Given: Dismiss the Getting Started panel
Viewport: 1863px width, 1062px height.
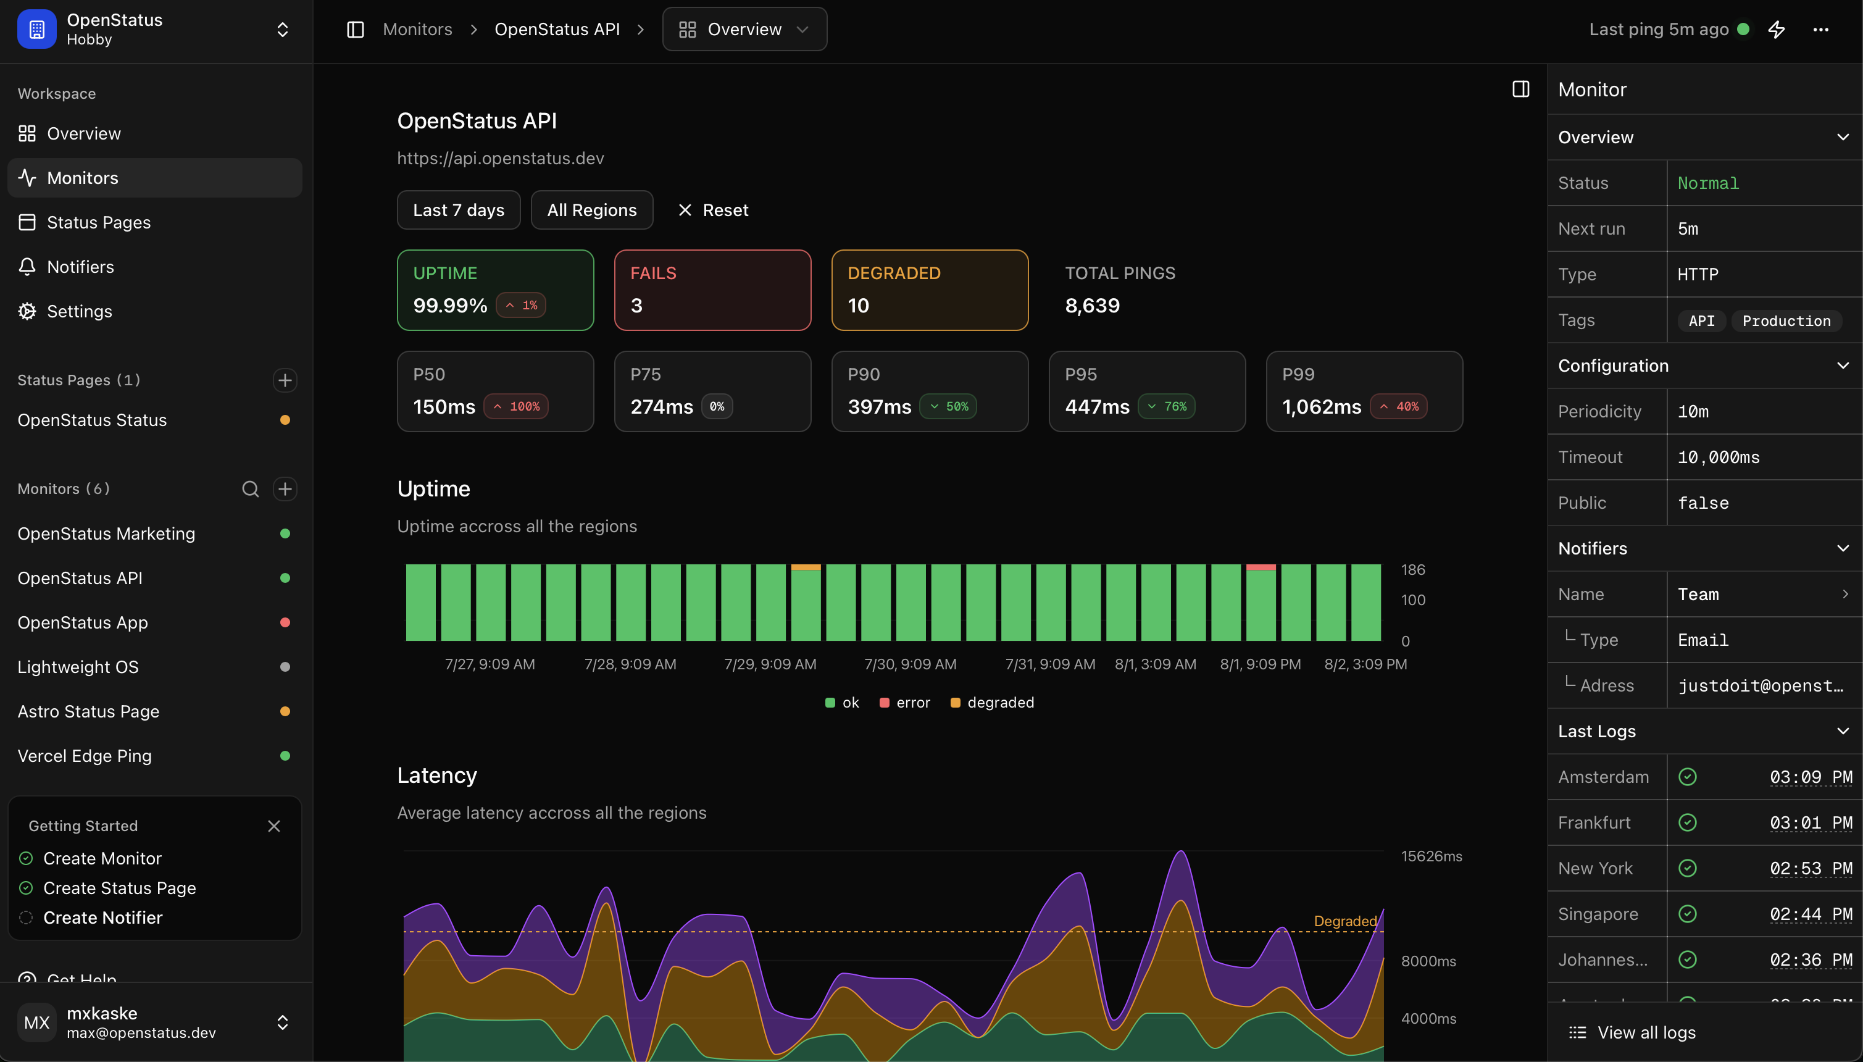Looking at the screenshot, I should [x=274, y=826].
